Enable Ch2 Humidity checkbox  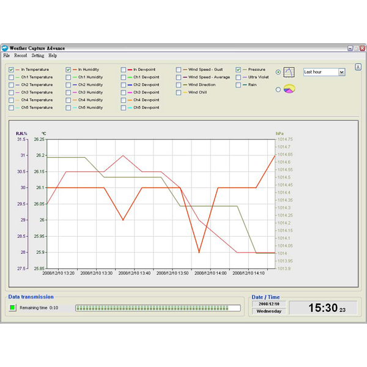click(68, 85)
